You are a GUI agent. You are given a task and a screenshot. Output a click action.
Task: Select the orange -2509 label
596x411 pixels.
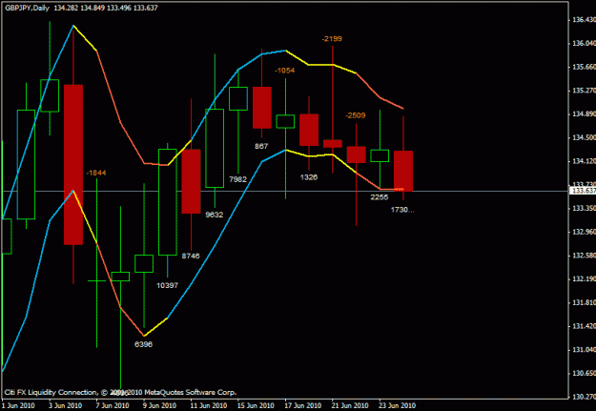tap(356, 115)
